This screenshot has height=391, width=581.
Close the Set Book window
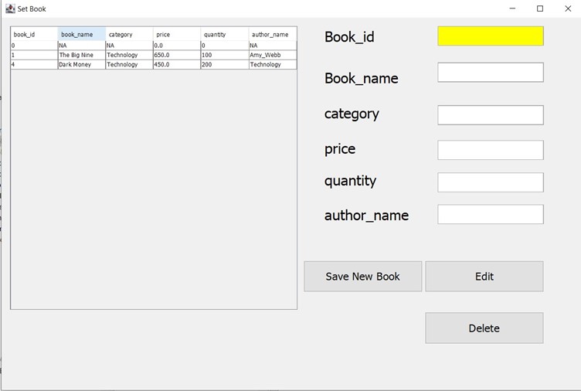click(568, 8)
